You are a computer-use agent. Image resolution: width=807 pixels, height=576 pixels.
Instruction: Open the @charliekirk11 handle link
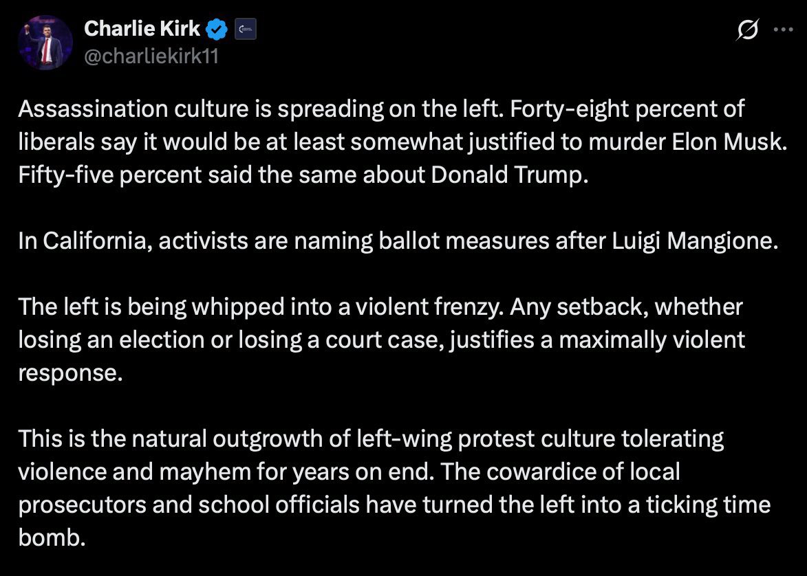pos(151,56)
